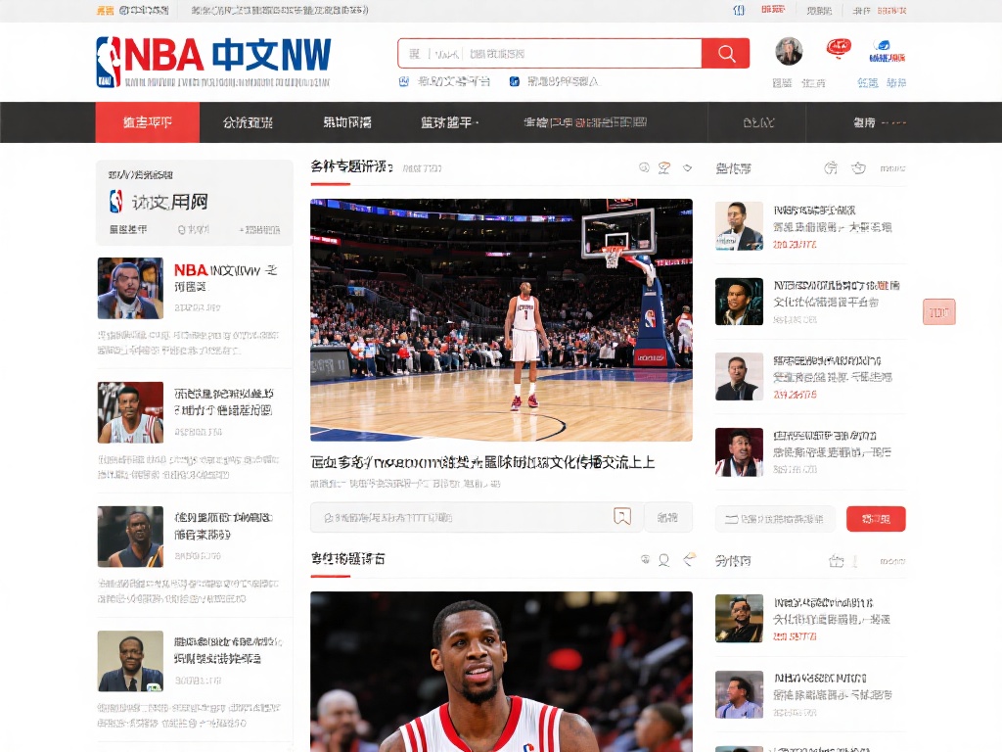The width and height of the screenshot is (1002, 752).
Task: Open the user avatar in the header
Action: [789, 52]
